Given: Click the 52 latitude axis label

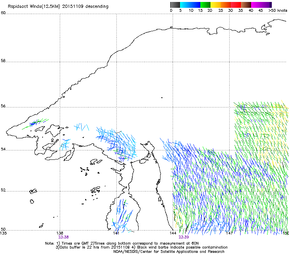Looking at the screenshot, I should pos(3,190).
